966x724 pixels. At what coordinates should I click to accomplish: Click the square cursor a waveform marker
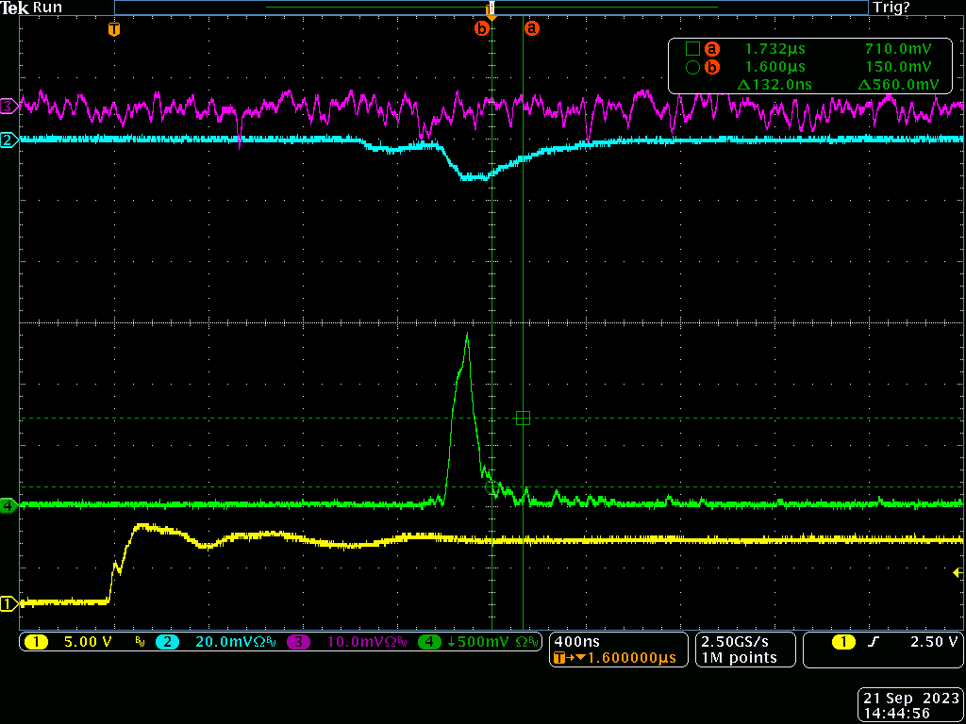(x=524, y=418)
